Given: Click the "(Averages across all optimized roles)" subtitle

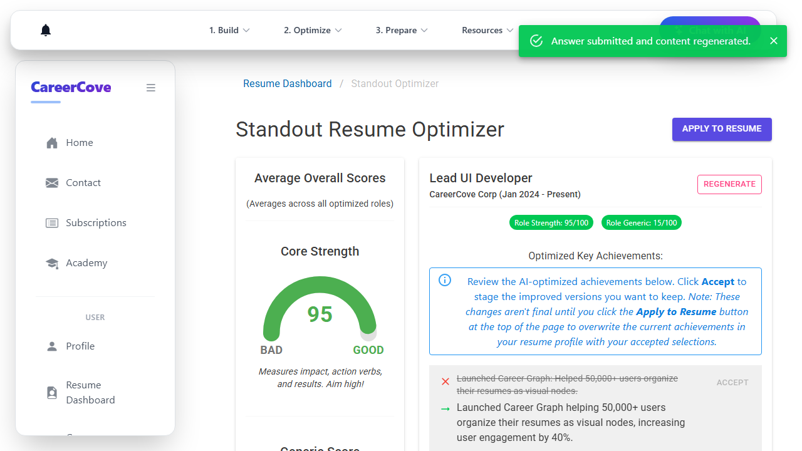Looking at the screenshot, I should [320, 204].
